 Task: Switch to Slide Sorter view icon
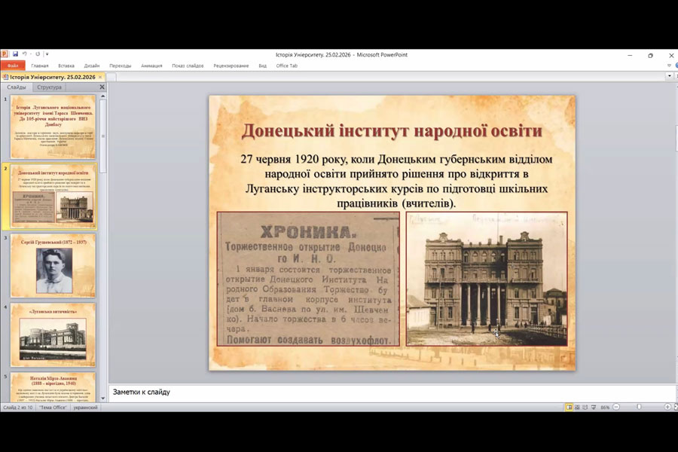point(577,407)
